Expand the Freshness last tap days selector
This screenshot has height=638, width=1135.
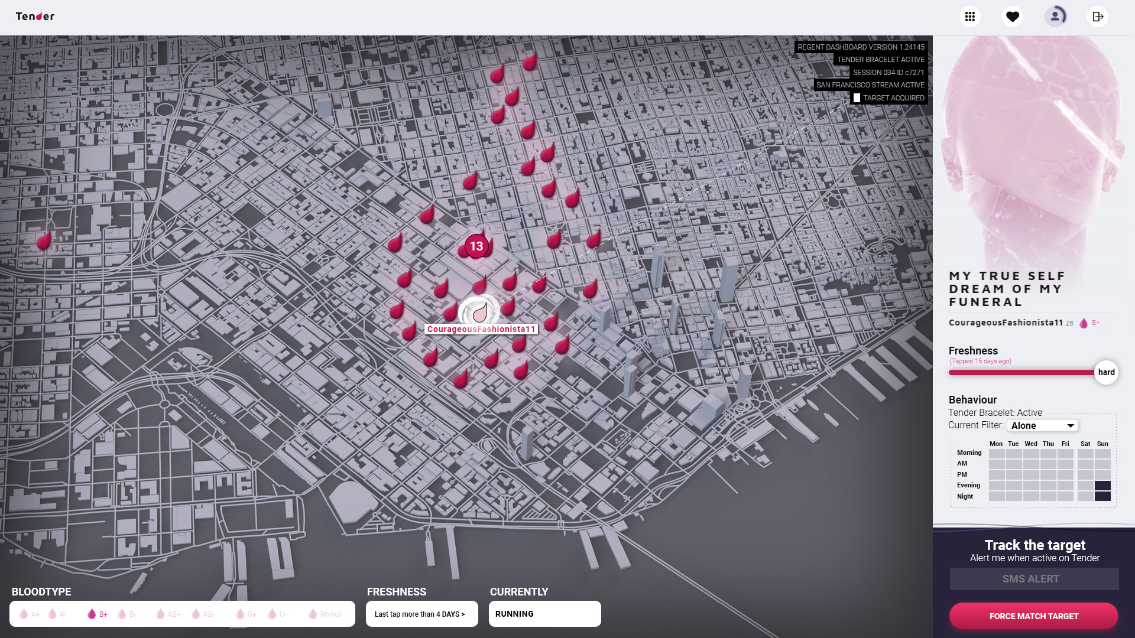click(x=421, y=614)
